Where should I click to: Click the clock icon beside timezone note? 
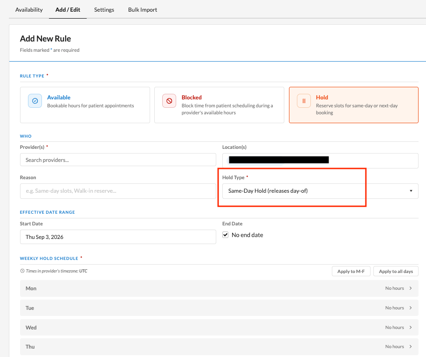[x=22, y=271]
